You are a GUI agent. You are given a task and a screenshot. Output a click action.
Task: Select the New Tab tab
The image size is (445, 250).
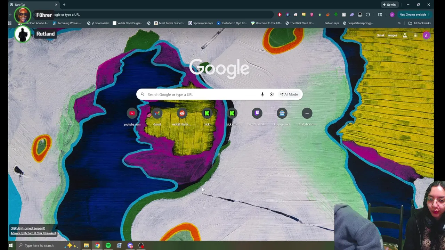click(33, 5)
